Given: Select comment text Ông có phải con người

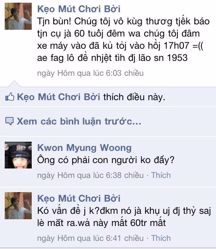Looking at the screenshot, I should pyautogui.click(x=106, y=160).
